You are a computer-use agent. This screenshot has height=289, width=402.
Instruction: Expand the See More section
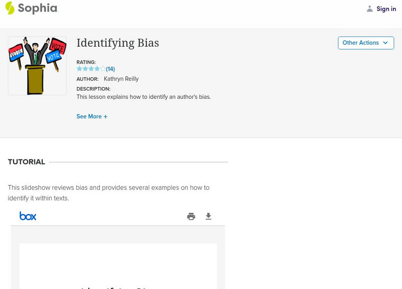click(92, 116)
